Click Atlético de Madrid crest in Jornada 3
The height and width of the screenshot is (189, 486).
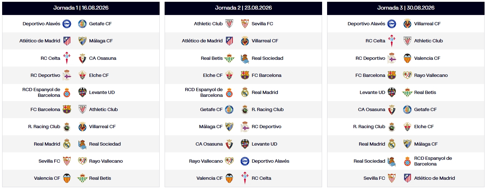click(x=407, y=178)
